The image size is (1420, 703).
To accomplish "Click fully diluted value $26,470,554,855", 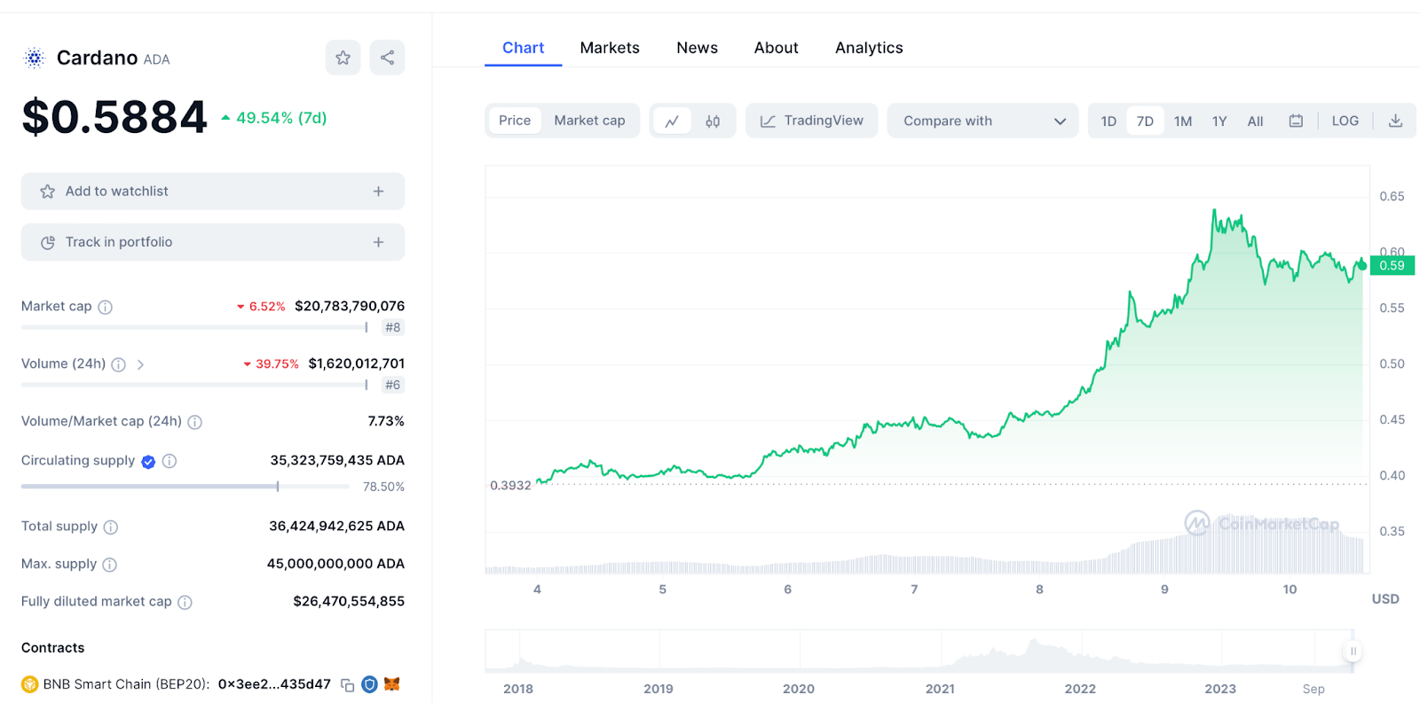I will coord(349,601).
